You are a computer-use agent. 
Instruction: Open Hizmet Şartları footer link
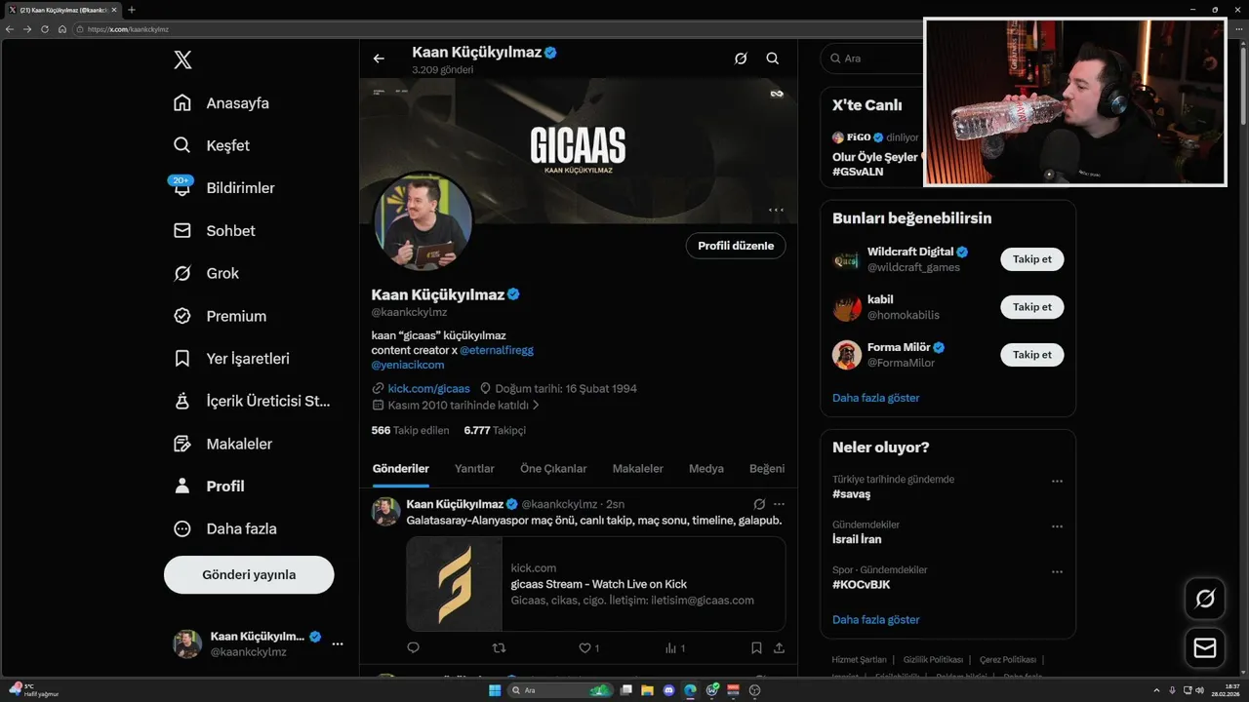(x=860, y=660)
